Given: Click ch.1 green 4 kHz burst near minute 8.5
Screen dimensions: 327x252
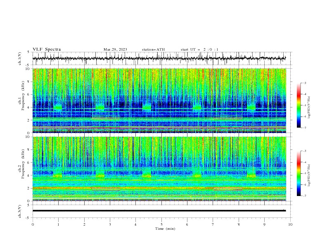Looking at the screenshot, I should [x=251, y=107].
